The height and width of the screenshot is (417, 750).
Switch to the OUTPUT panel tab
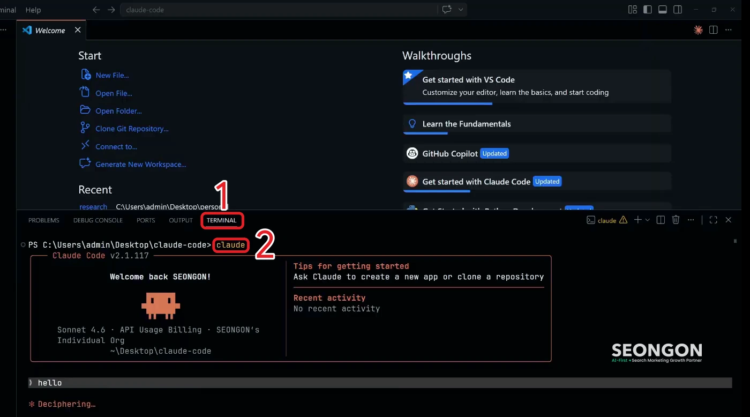pos(181,220)
